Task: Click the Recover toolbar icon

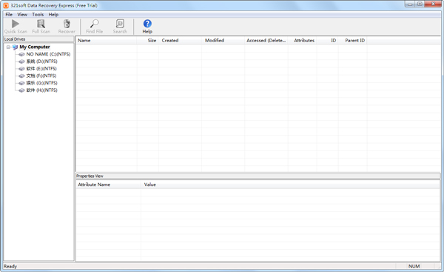Action: pyautogui.click(x=67, y=24)
